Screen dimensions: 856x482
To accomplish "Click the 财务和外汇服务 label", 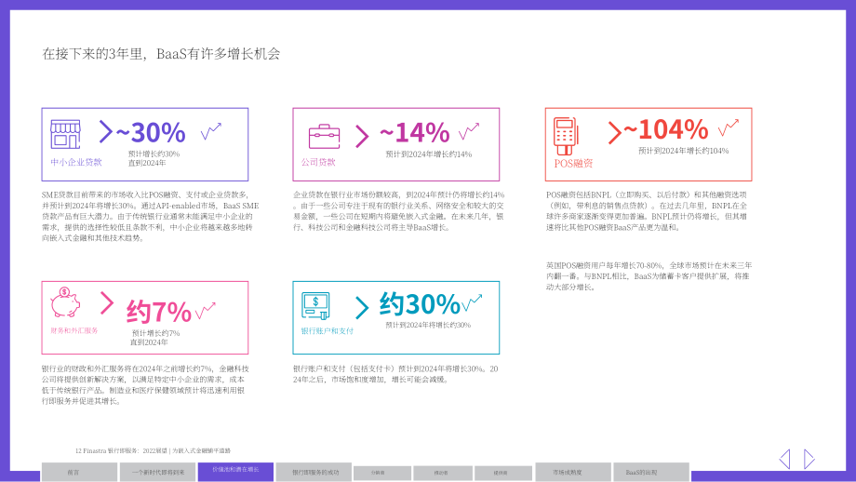I will pyautogui.click(x=74, y=331).
